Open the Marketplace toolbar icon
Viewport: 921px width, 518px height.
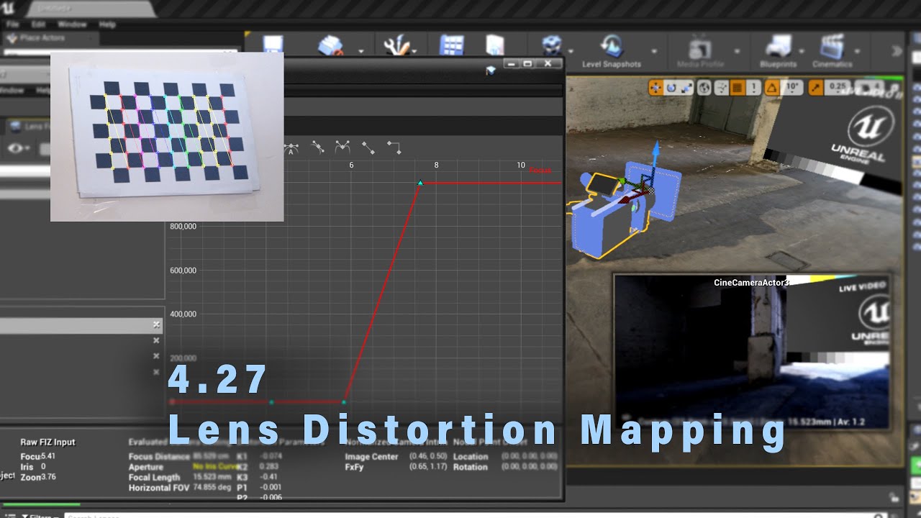[495, 45]
